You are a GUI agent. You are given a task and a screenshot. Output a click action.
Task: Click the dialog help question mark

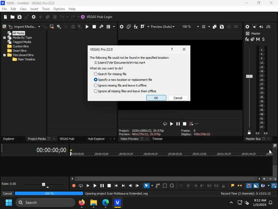pyautogui.click(x=172, y=50)
